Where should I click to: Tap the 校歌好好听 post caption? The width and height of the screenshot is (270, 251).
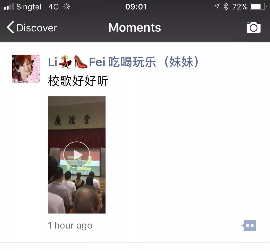coord(78,81)
